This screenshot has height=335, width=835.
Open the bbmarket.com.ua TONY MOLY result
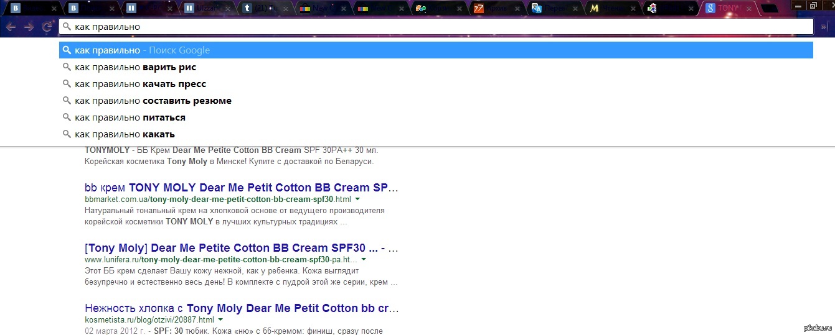pyautogui.click(x=241, y=187)
